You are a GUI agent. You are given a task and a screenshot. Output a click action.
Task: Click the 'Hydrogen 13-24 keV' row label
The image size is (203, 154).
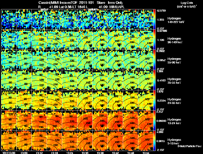(174, 121)
